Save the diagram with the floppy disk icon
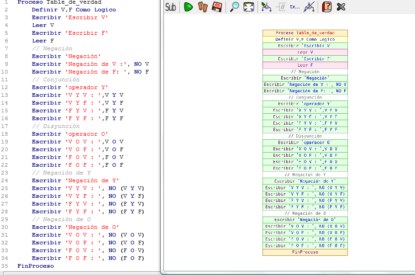 pyautogui.click(x=217, y=7)
